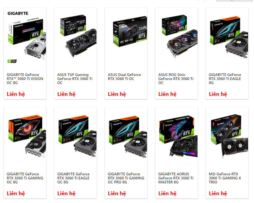
Task: Open the ASUS ROG Strix RTX 3060 Ti image
Action: (x=180, y=37)
